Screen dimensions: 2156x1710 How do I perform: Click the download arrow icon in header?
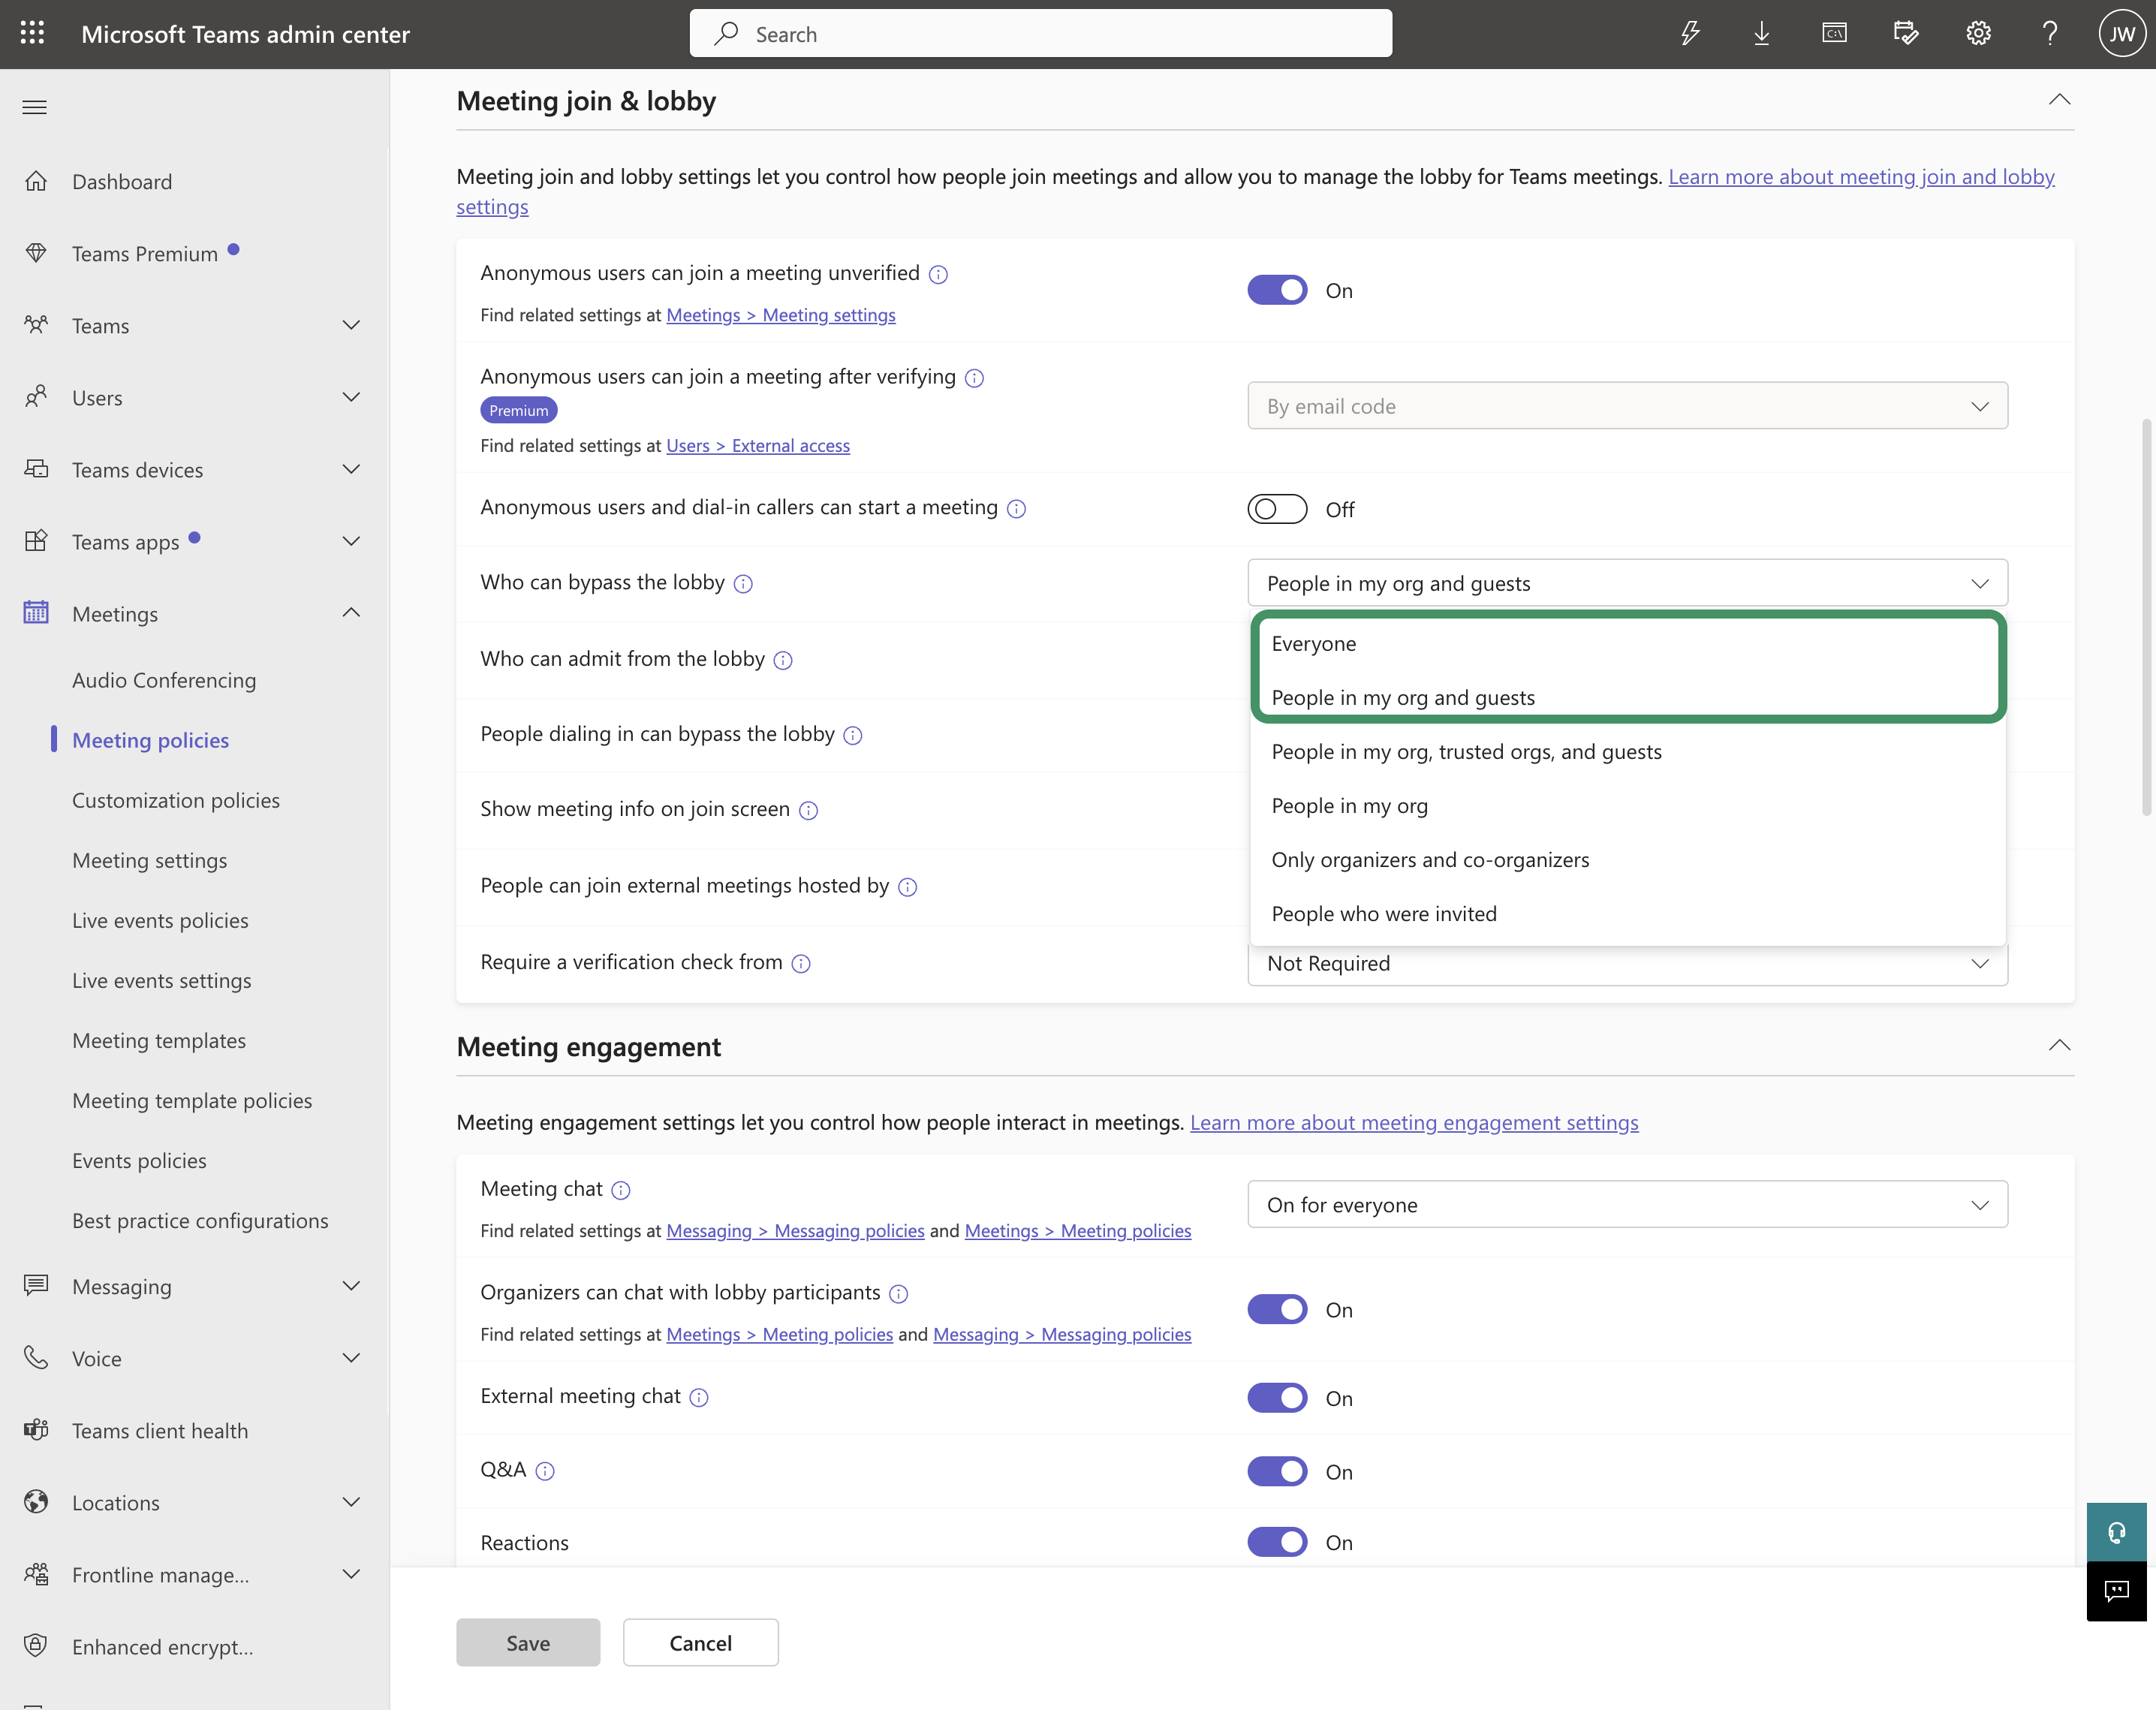click(1762, 34)
